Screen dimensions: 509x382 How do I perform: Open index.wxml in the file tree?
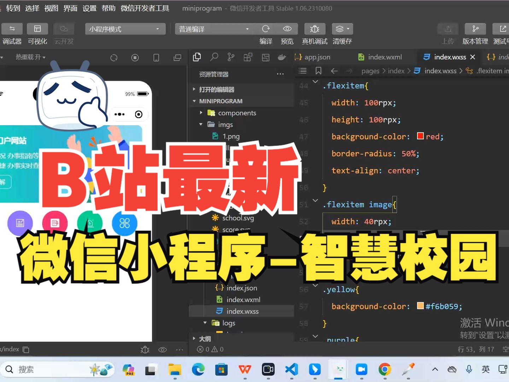point(243,300)
